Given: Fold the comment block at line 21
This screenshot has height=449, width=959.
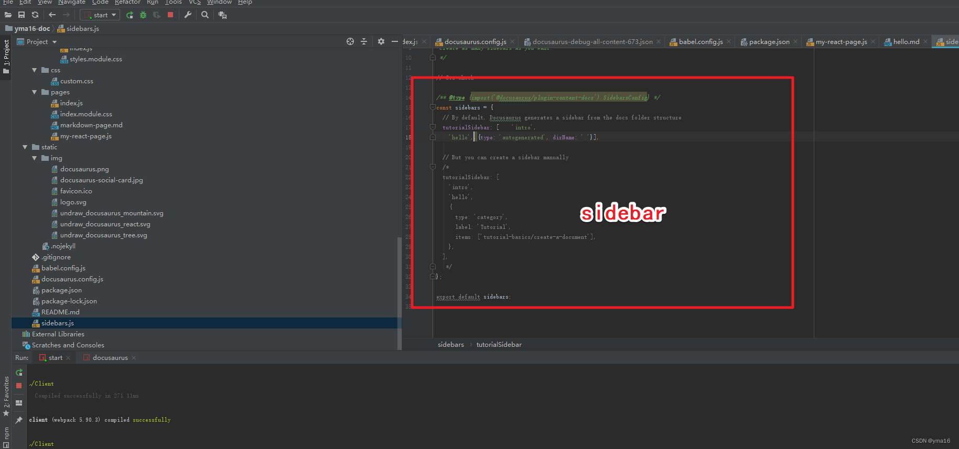Looking at the screenshot, I should tap(433, 167).
